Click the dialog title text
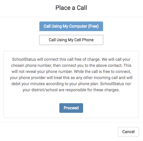This screenshot has height=141, width=143. [71, 8]
